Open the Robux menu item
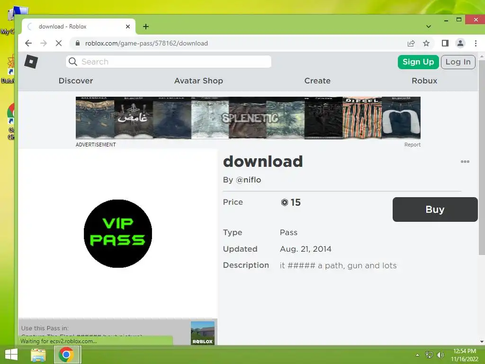Screen dimensions: 485x364 point(424,81)
